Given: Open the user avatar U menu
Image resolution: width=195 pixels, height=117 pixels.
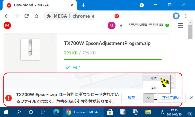Looking at the screenshot, I should click(112, 25).
